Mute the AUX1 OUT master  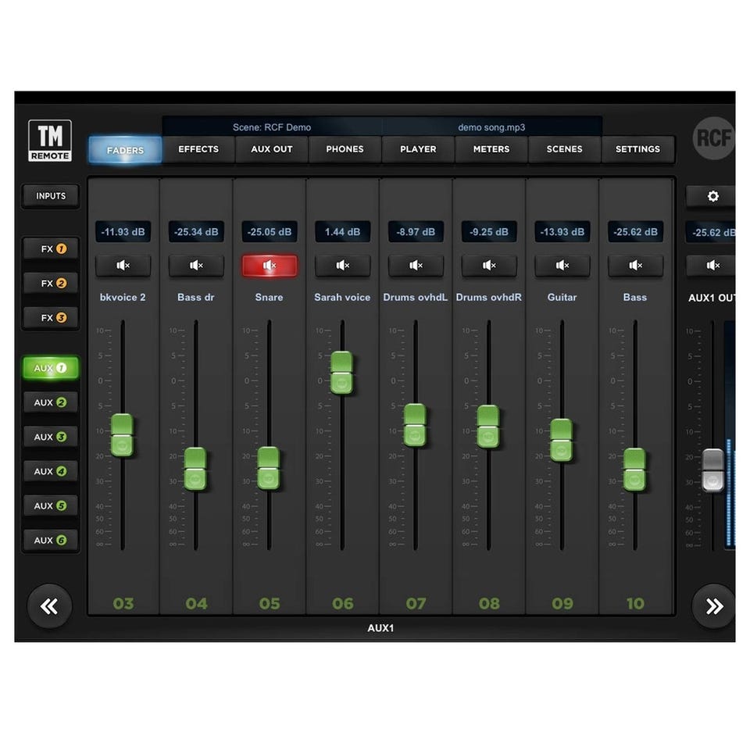coord(712,265)
